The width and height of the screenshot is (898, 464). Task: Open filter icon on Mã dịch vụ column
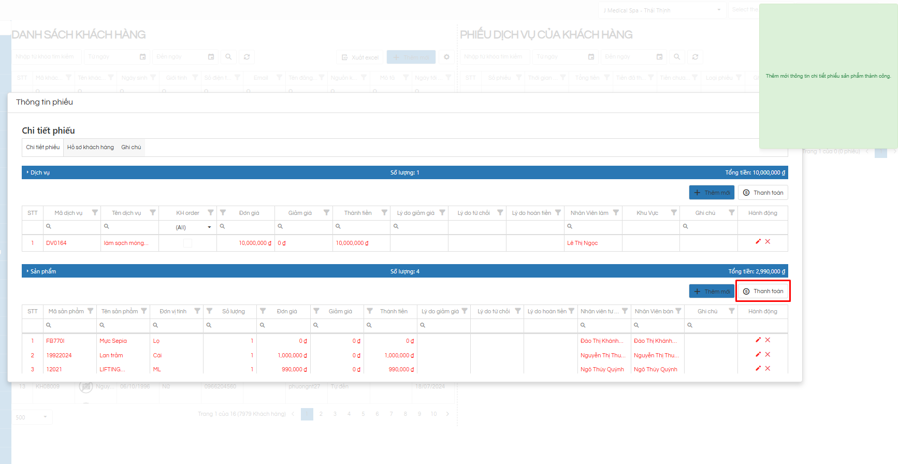[x=95, y=212]
